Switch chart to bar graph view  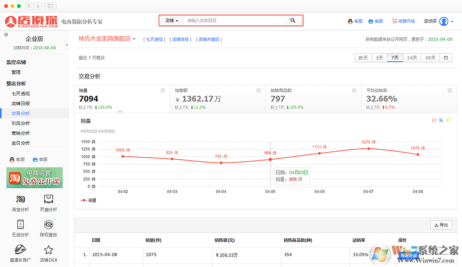(x=441, y=120)
